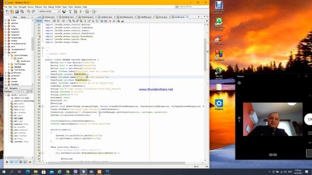
Task: Select the Source view button
Action: pos(39,21)
